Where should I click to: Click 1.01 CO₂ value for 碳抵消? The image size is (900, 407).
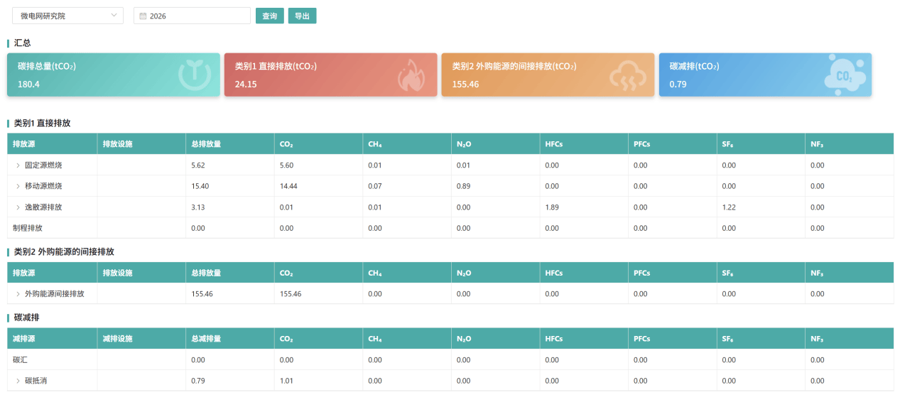pyautogui.click(x=287, y=381)
